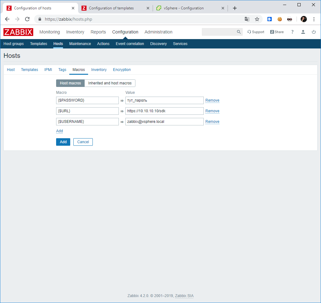Click the Share Z icon link
The width and height of the screenshot is (321, 303).
[277, 32]
